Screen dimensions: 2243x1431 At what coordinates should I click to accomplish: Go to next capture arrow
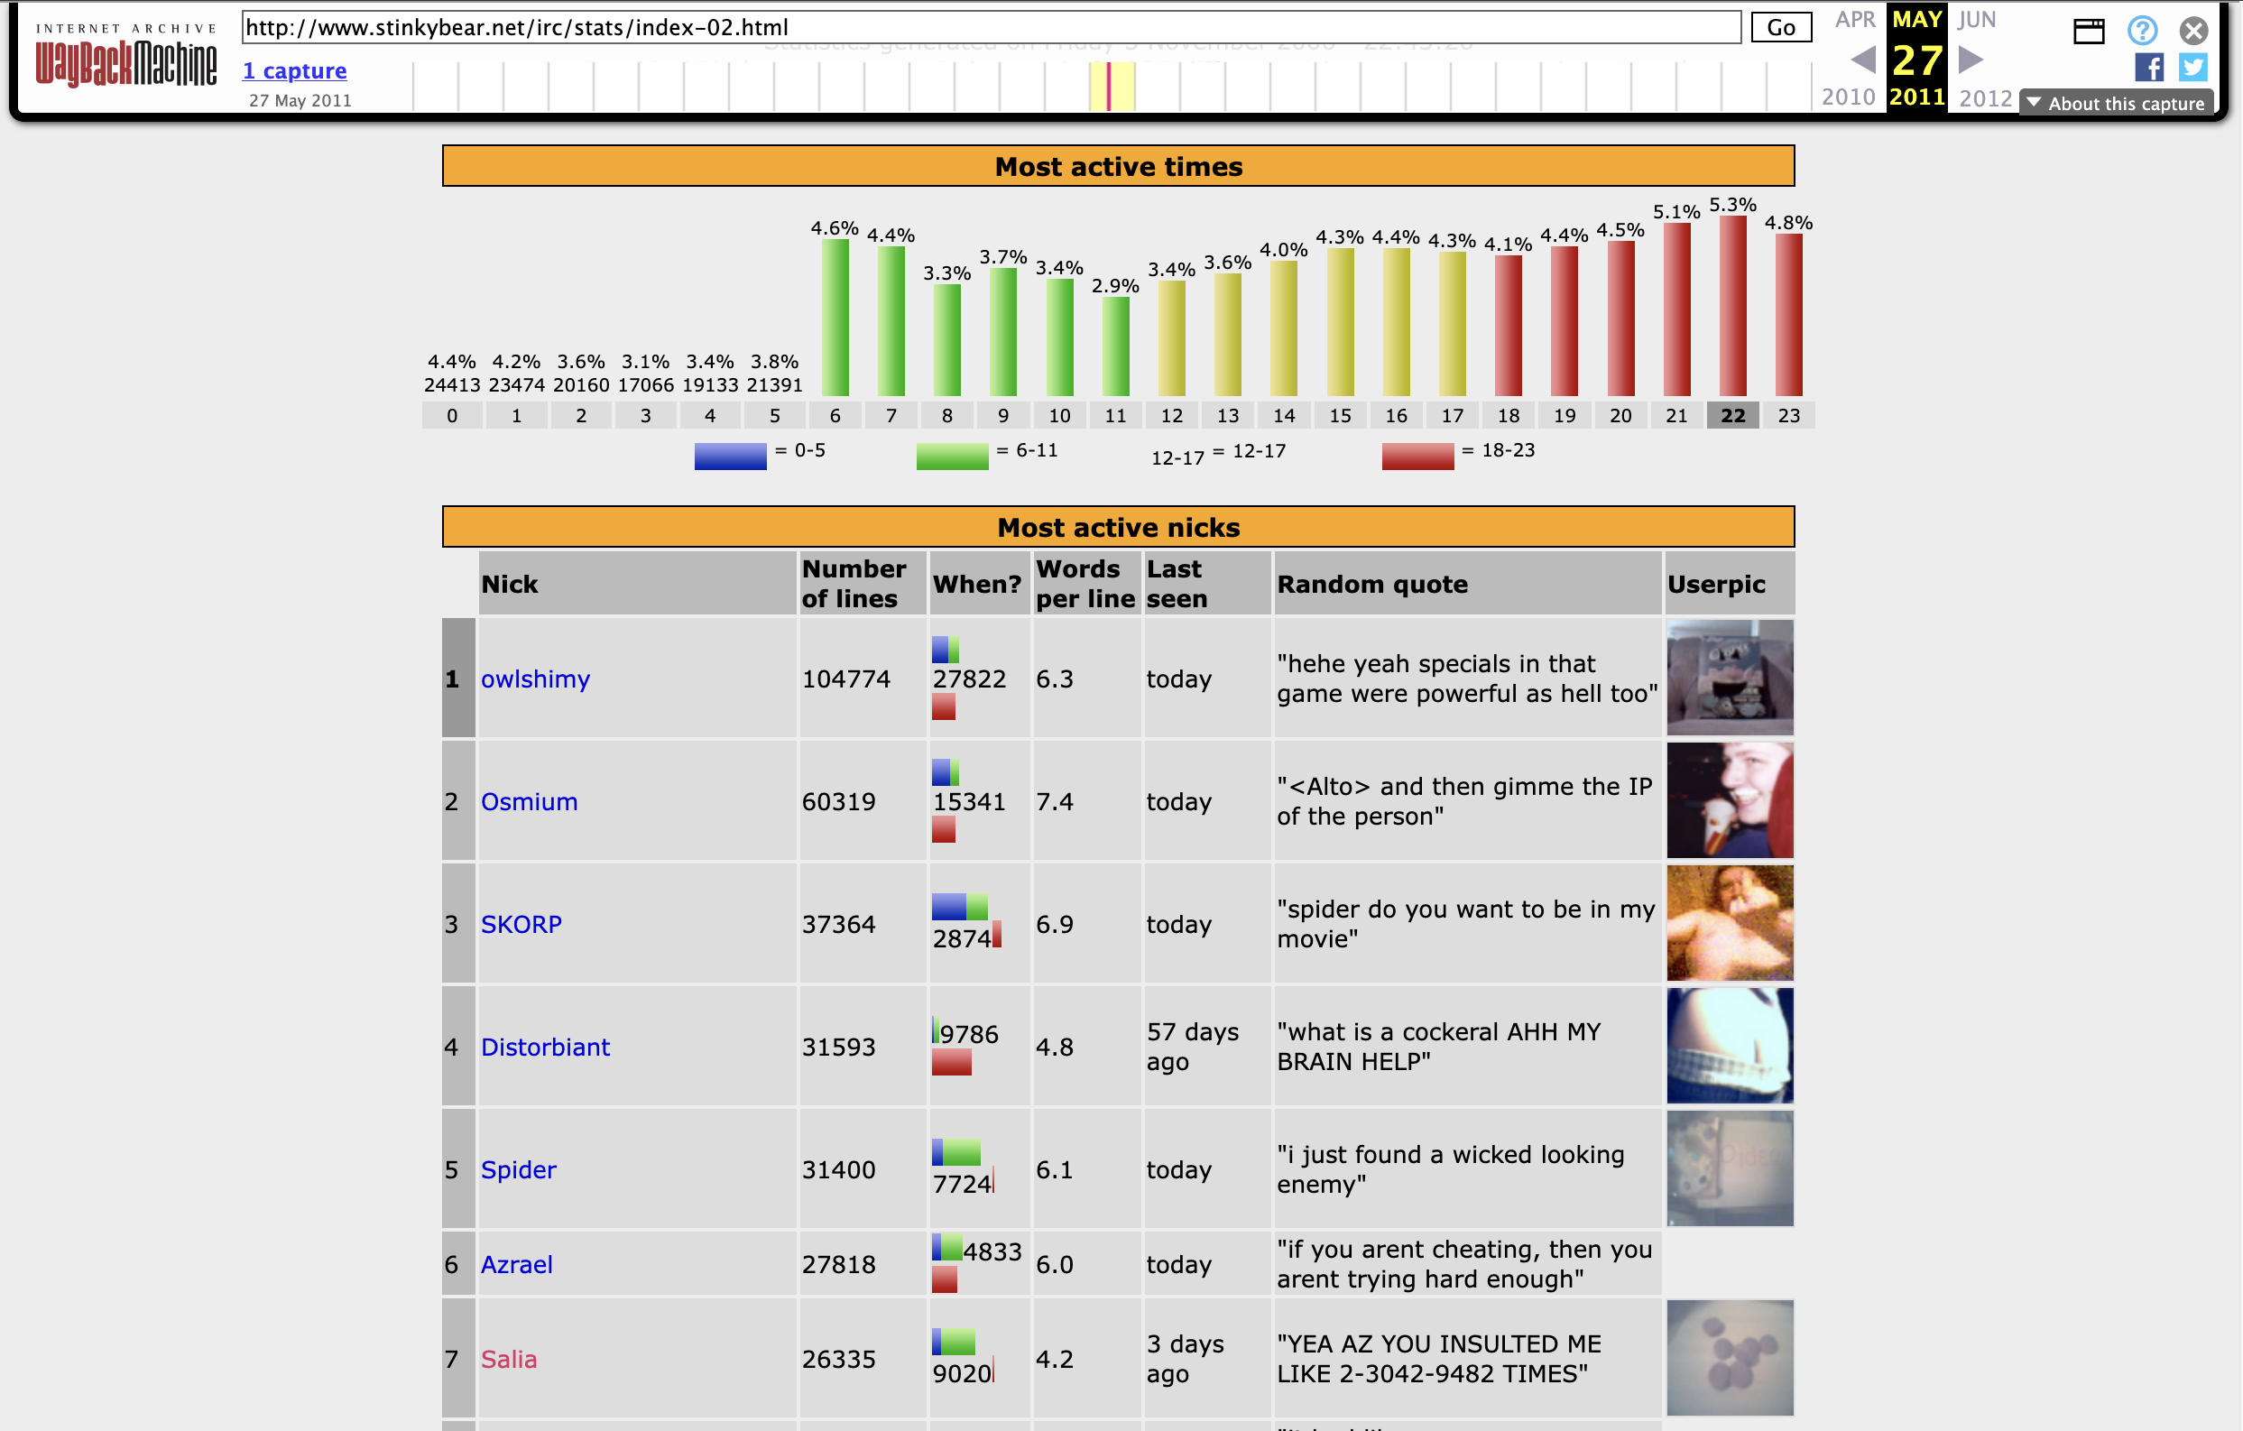[x=1971, y=60]
